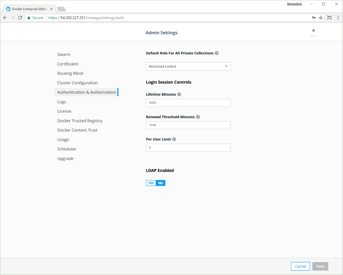Set LDAP Enabled to YES
343x275 pixels.
[151, 183]
